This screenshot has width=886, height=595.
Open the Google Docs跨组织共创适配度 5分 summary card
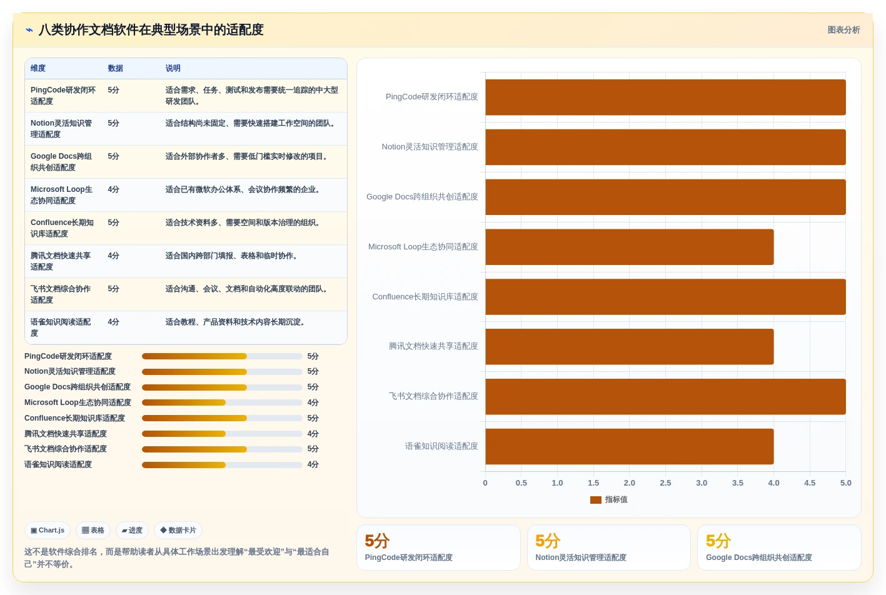(x=779, y=547)
